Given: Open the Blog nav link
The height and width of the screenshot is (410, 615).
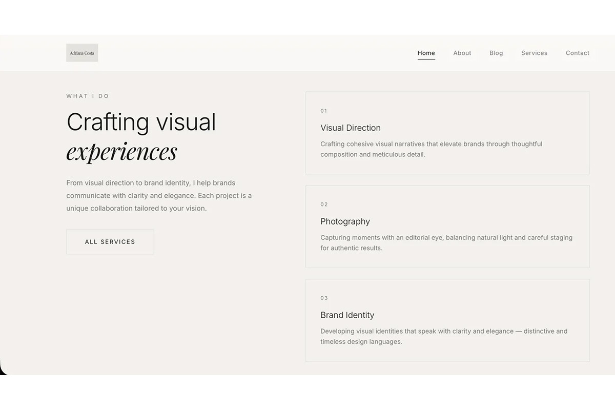Looking at the screenshot, I should pyautogui.click(x=496, y=53).
